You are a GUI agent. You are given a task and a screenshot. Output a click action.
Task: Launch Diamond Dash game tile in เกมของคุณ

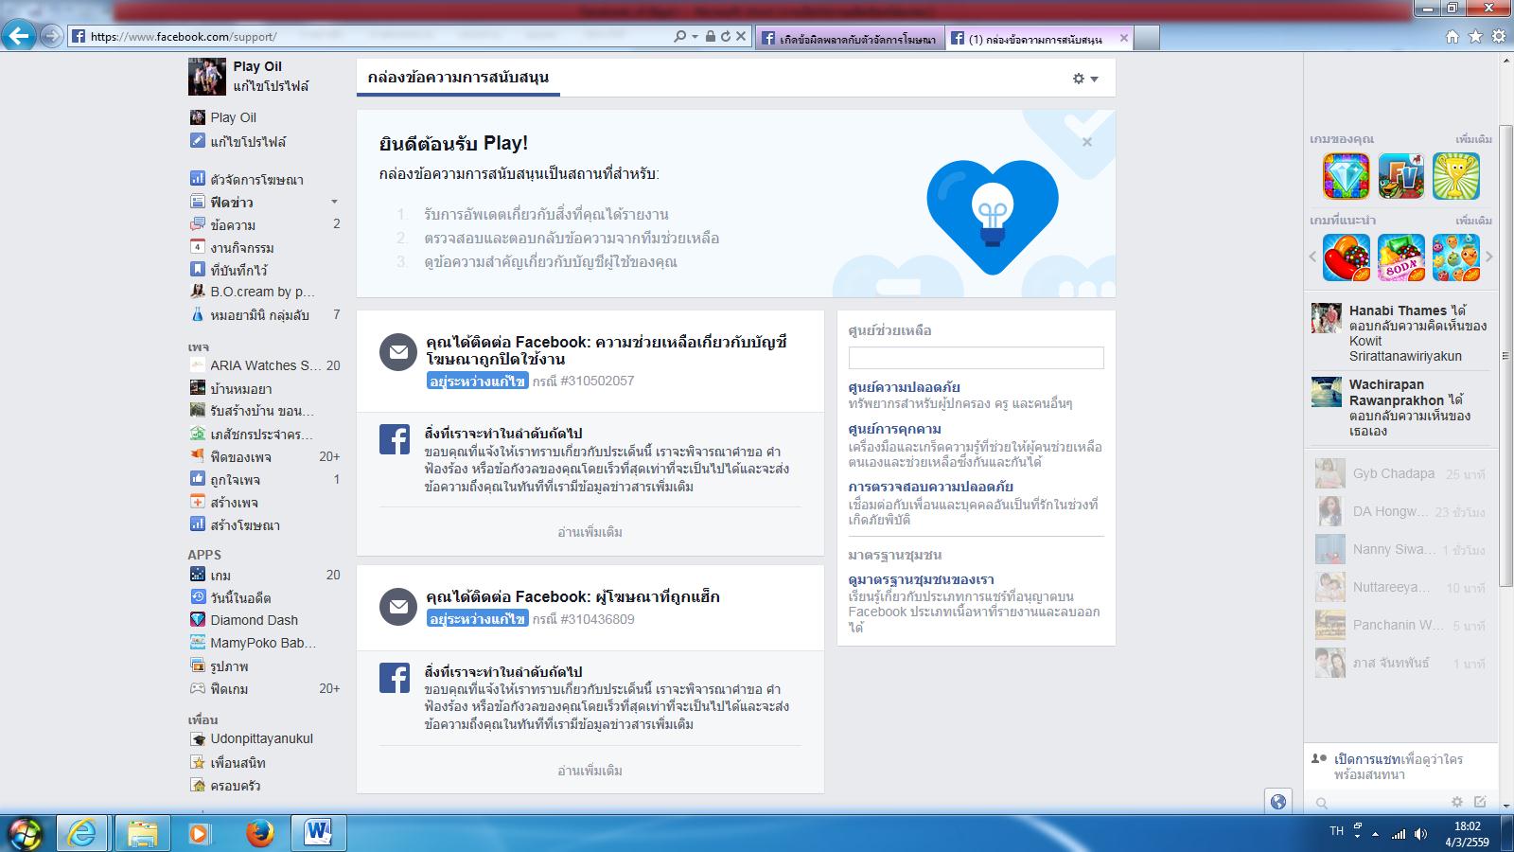1346,176
